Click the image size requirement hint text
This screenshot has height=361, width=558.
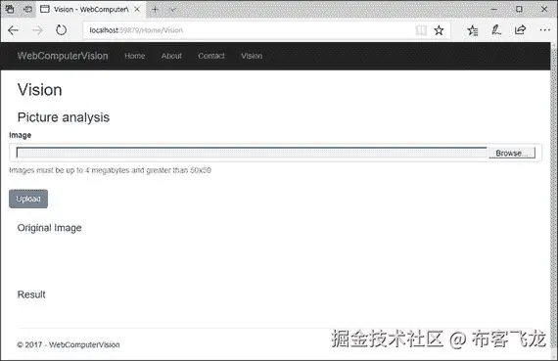point(110,170)
